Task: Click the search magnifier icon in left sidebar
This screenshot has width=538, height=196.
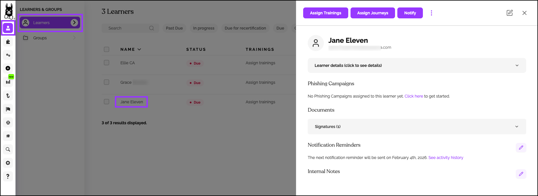Action: (8, 150)
